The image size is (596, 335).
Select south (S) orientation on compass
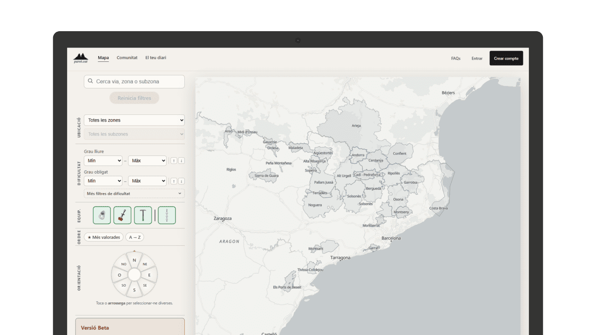[135, 290]
